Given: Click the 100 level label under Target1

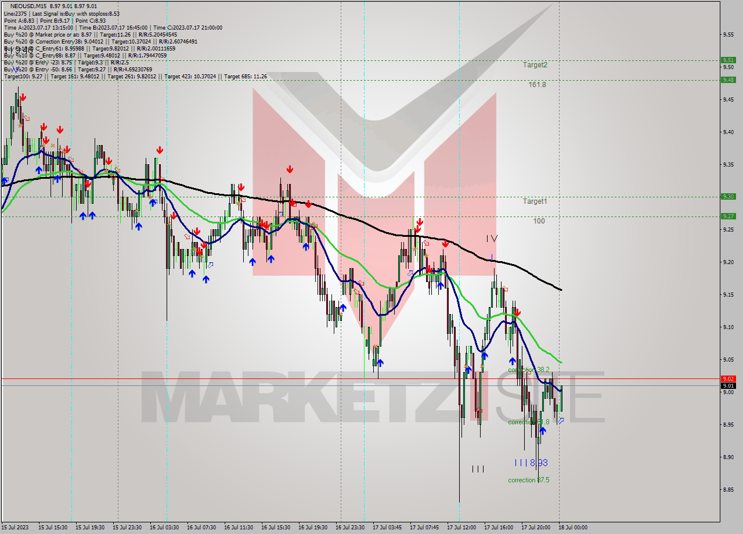Looking at the screenshot, I should (x=539, y=221).
